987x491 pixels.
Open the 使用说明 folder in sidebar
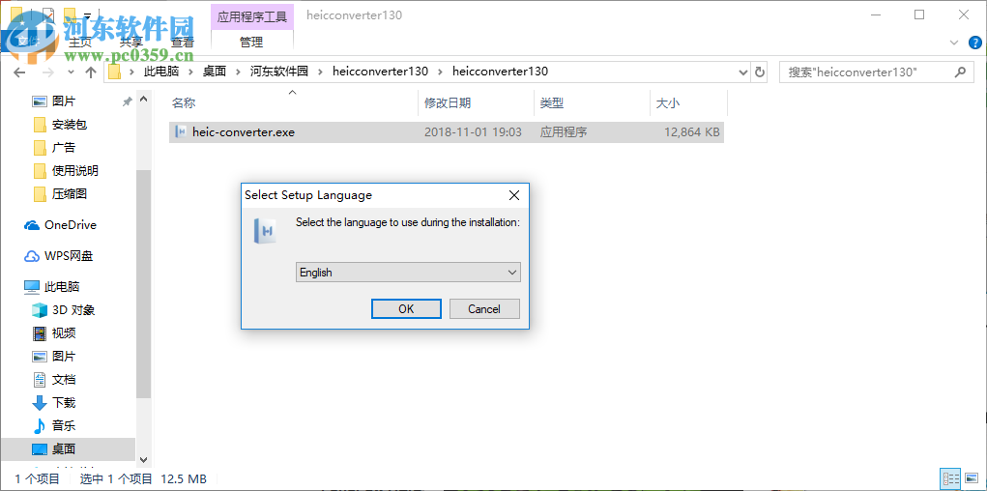coord(74,170)
